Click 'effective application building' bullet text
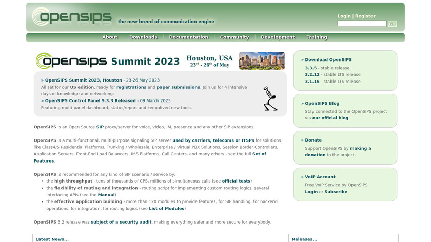Viewport: 431px width, 242px height. click(88, 201)
